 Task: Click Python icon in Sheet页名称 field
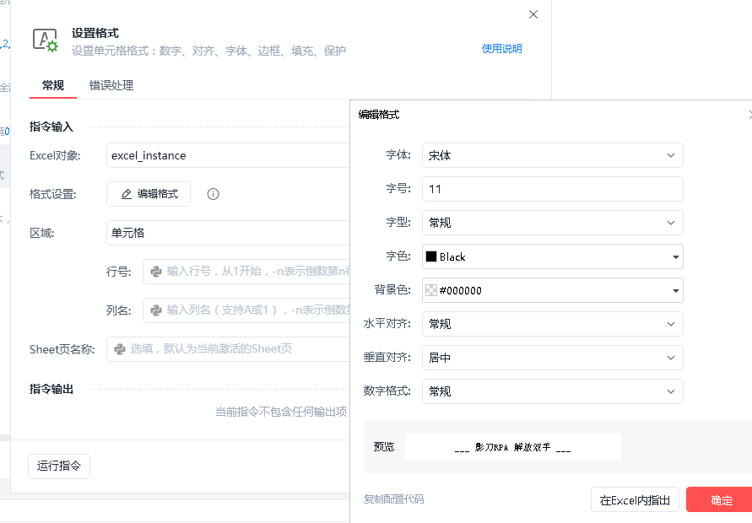(x=120, y=349)
